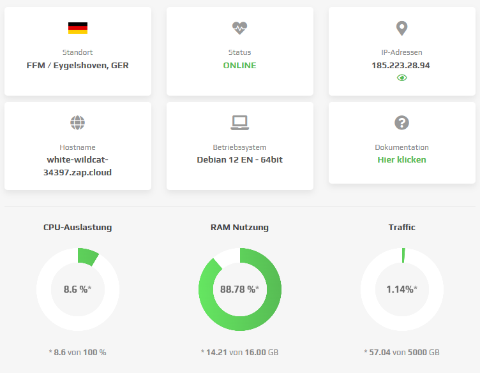
Task: Open the 'Hier klicken' documentation link
Action: click(401, 159)
